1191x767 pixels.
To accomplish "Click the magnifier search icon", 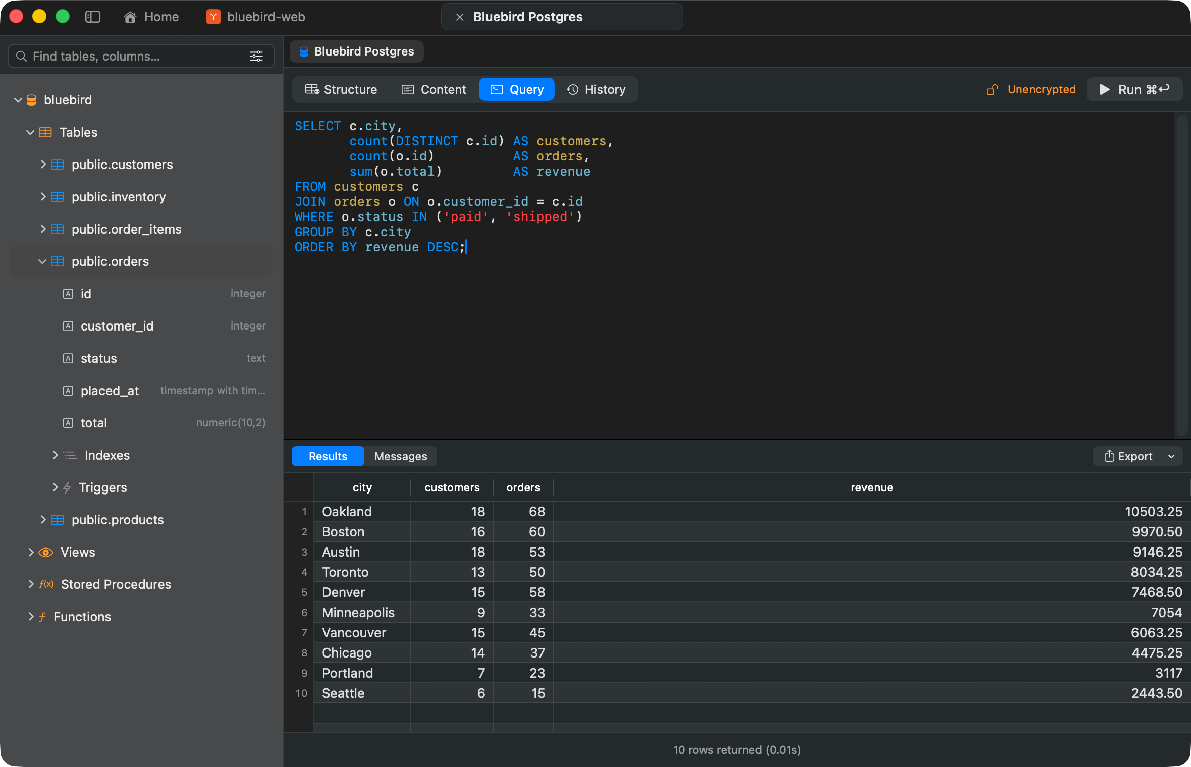I will pyautogui.click(x=21, y=56).
